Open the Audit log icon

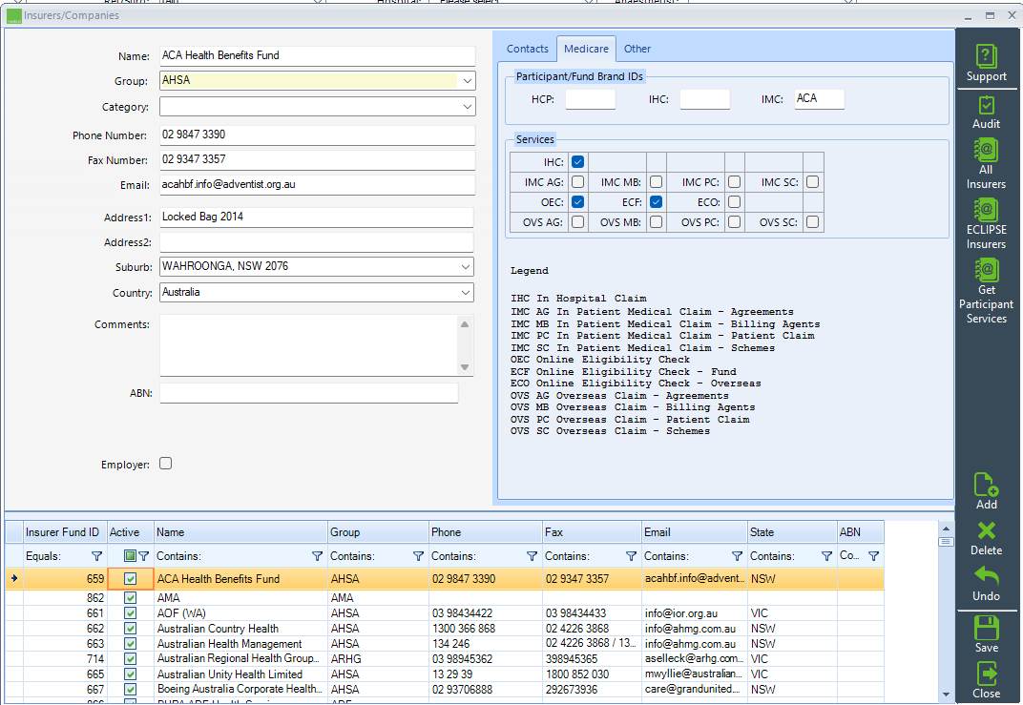click(x=986, y=113)
